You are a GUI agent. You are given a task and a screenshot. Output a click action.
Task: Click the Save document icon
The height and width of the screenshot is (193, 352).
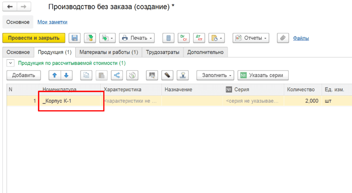tap(74, 38)
